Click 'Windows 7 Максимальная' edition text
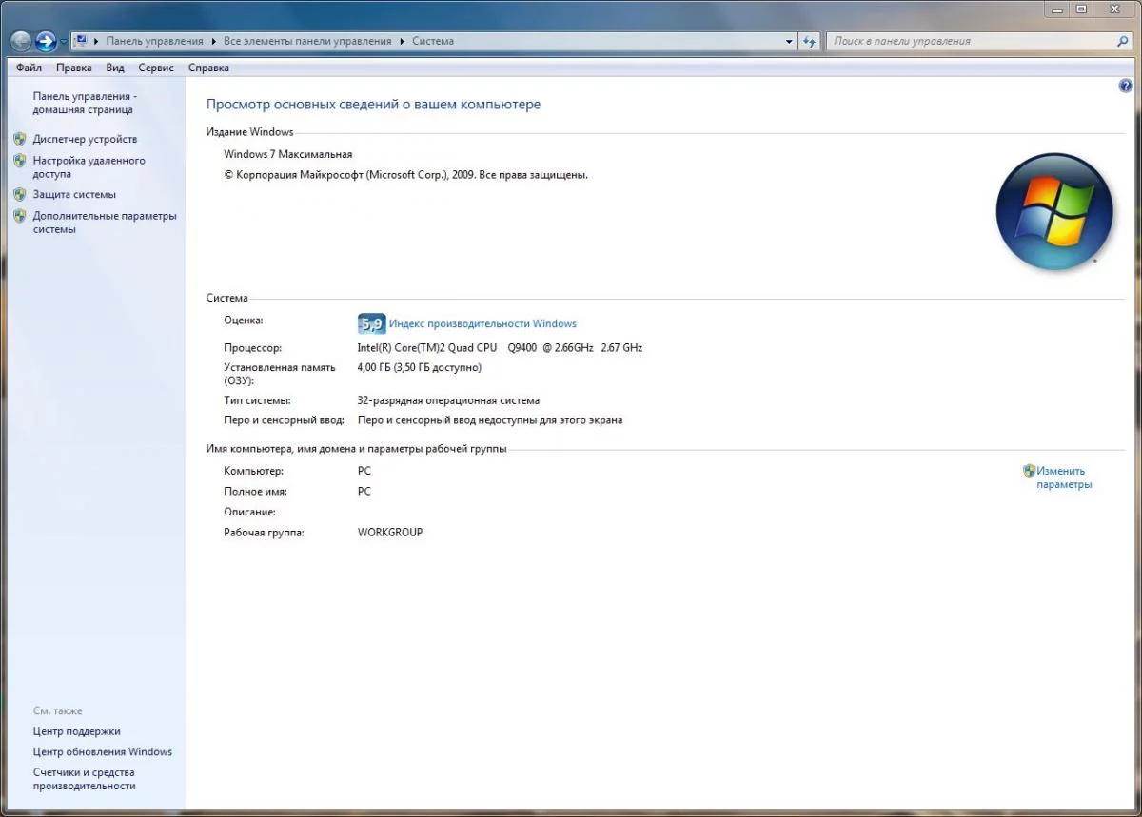The width and height of the screenshot is (1142, 817). pos(288,154)
